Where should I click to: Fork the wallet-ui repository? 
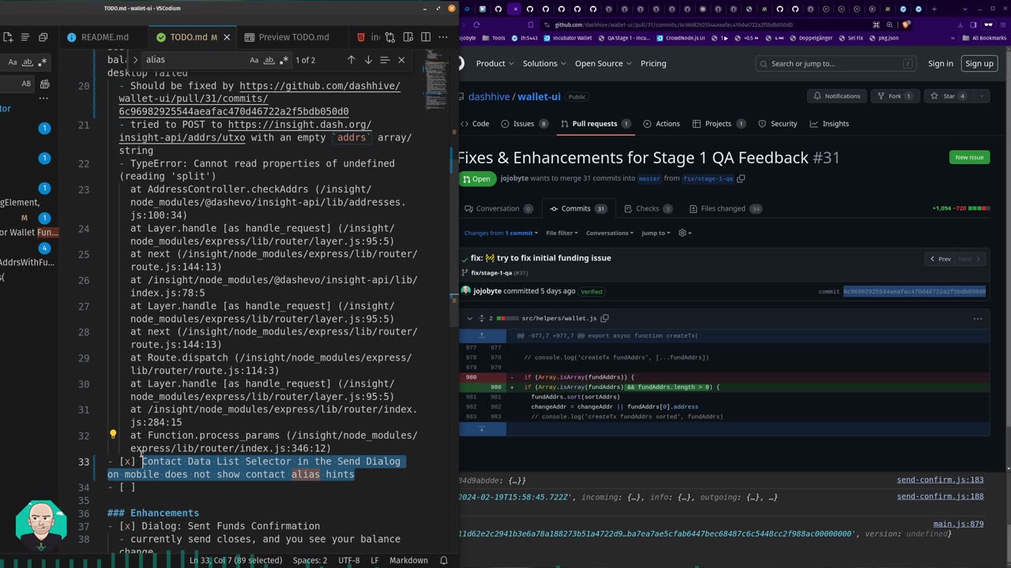click(895, 96)
